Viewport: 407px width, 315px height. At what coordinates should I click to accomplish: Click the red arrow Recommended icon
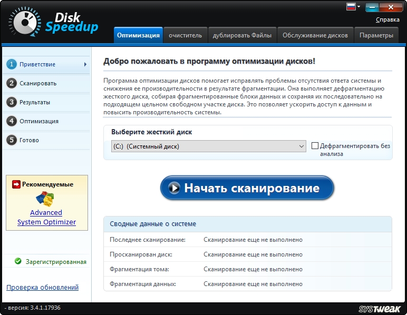(16, 184)
